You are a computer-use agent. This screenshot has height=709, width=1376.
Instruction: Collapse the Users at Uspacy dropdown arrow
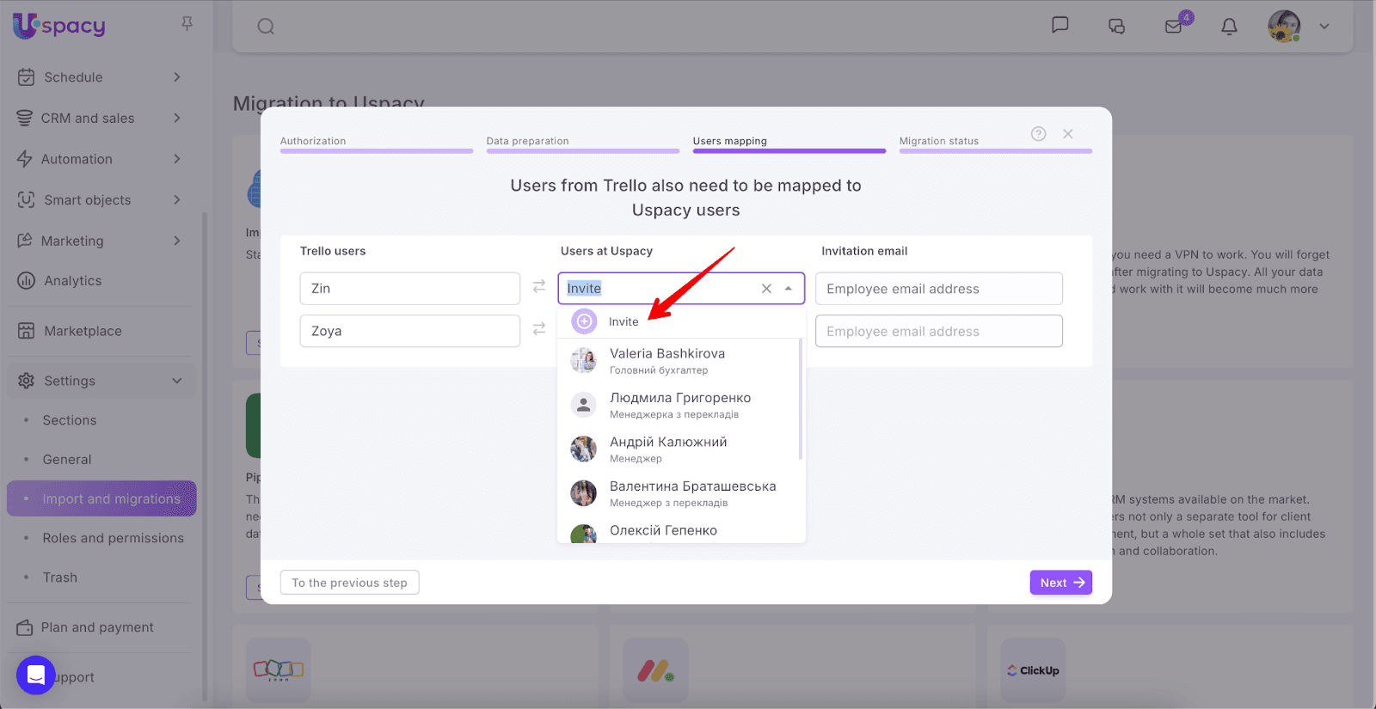tap(789, 289)
